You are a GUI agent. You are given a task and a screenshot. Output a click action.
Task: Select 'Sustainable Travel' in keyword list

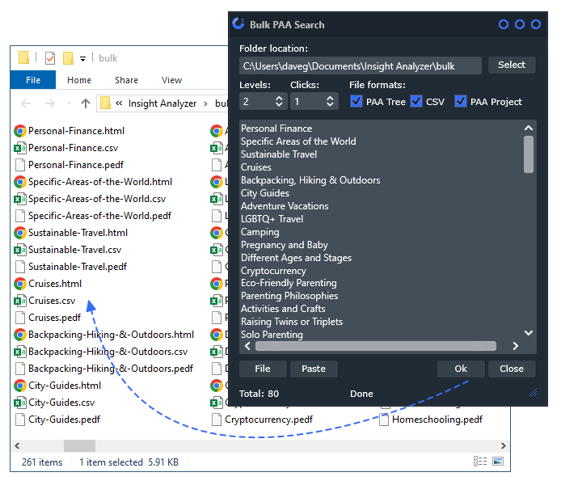(279, 154)
